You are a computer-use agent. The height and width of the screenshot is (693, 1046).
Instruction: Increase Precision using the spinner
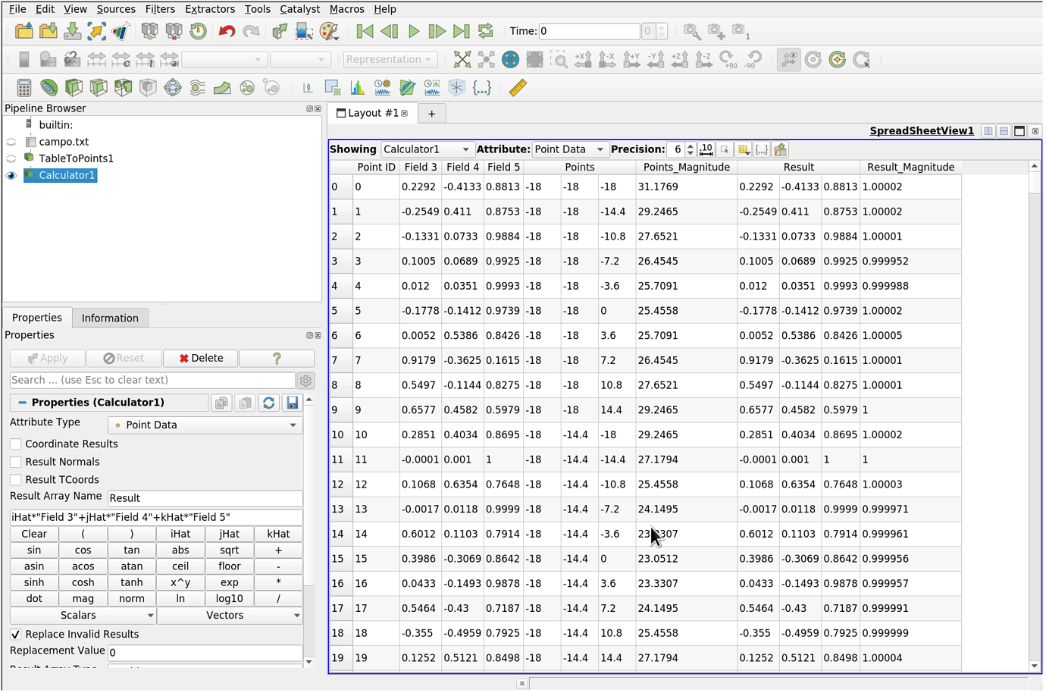pyautogui.click(x=689, y=146)
